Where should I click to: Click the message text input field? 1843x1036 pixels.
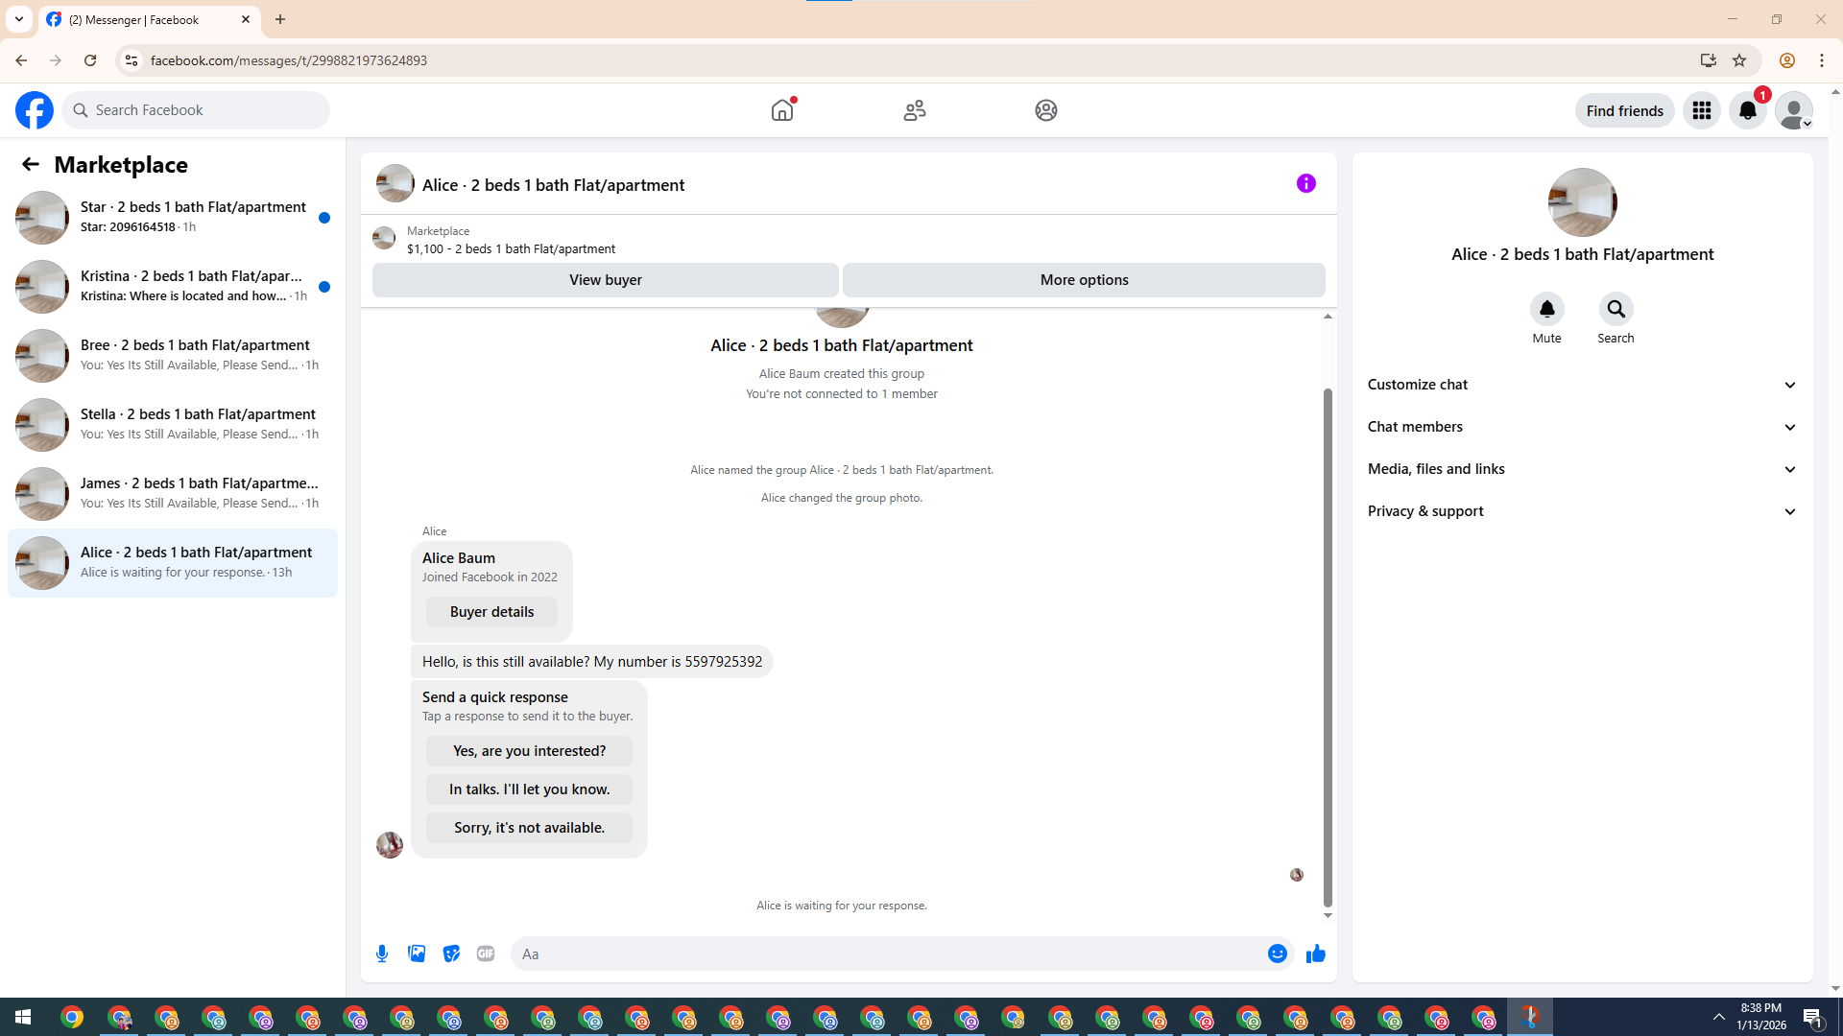pos(888,954)
